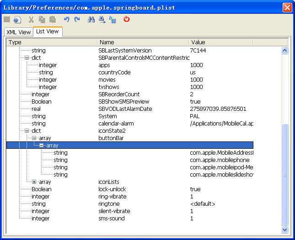Select the apps integer entry
This screenshot has height=240, width=295.
click(130, 65)
